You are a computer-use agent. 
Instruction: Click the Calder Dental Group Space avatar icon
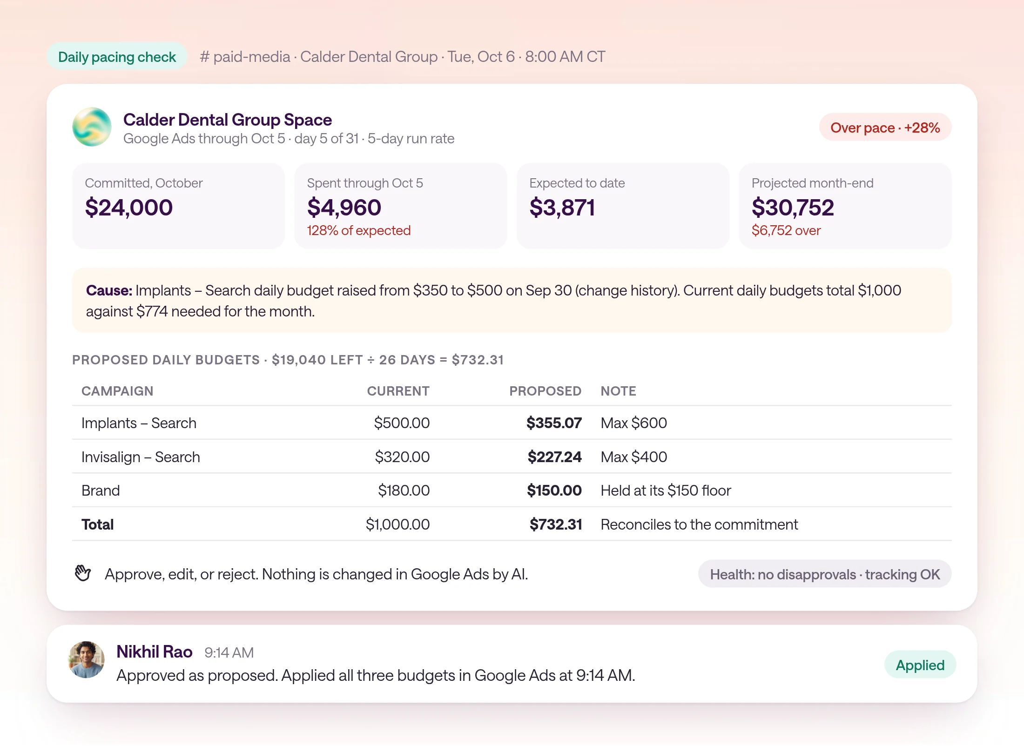tap(92, 127)
